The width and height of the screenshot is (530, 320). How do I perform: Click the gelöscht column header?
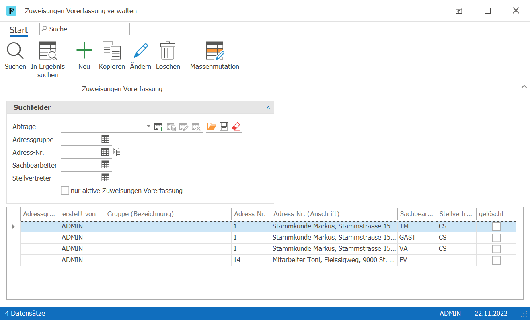(496, 214)
